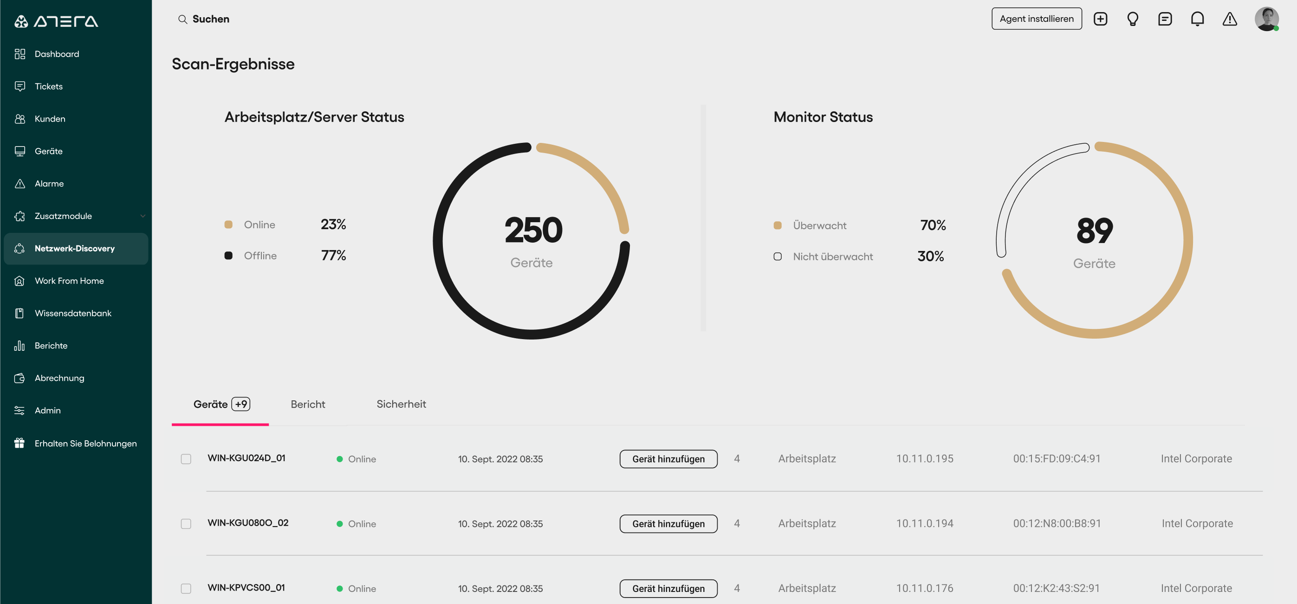Open the chat messages icon
This screenshot has height=604, width=1297.
pyautogui.click(x=1165, y=19)
